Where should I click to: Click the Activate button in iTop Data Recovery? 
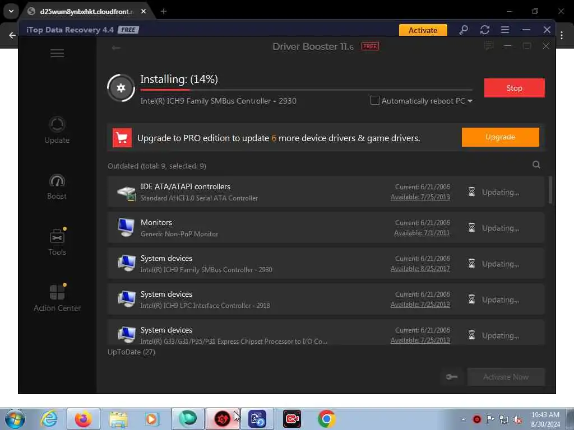pos(423,30)
